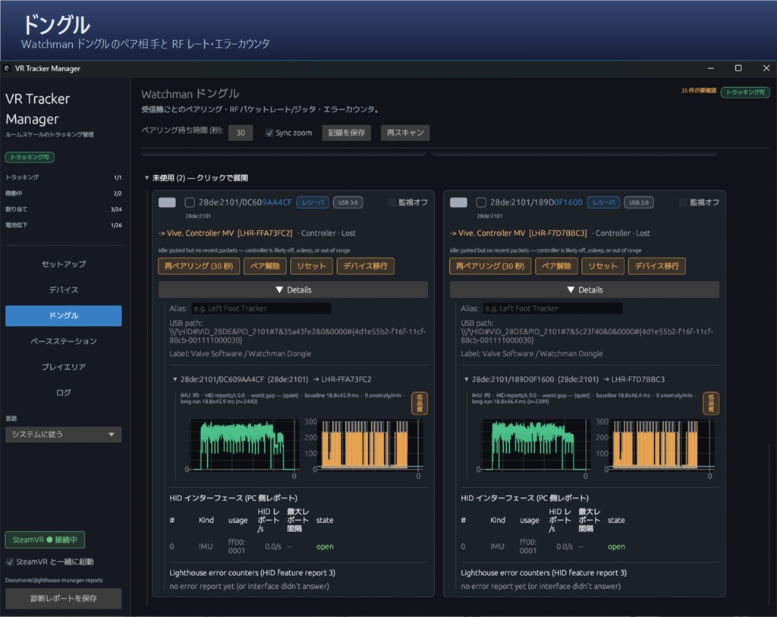777x617 pixels.
Task: Go to the デバイス sidebar page
Action: 64,290
